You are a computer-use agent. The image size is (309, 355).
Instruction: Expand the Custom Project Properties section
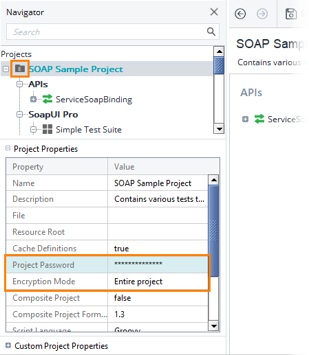(x=8, y=345)
